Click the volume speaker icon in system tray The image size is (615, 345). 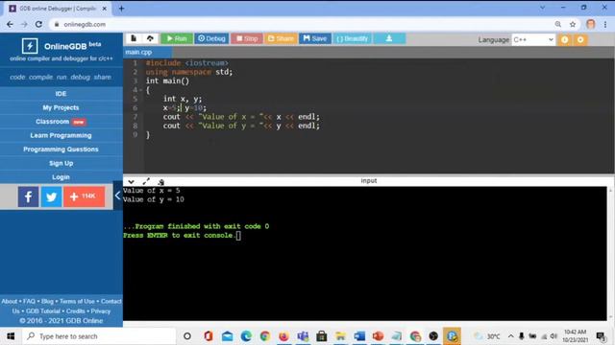553,336
